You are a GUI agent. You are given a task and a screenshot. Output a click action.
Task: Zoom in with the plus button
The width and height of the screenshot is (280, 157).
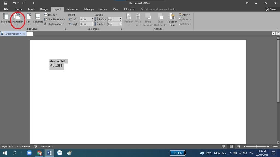(x=268, y=146)
